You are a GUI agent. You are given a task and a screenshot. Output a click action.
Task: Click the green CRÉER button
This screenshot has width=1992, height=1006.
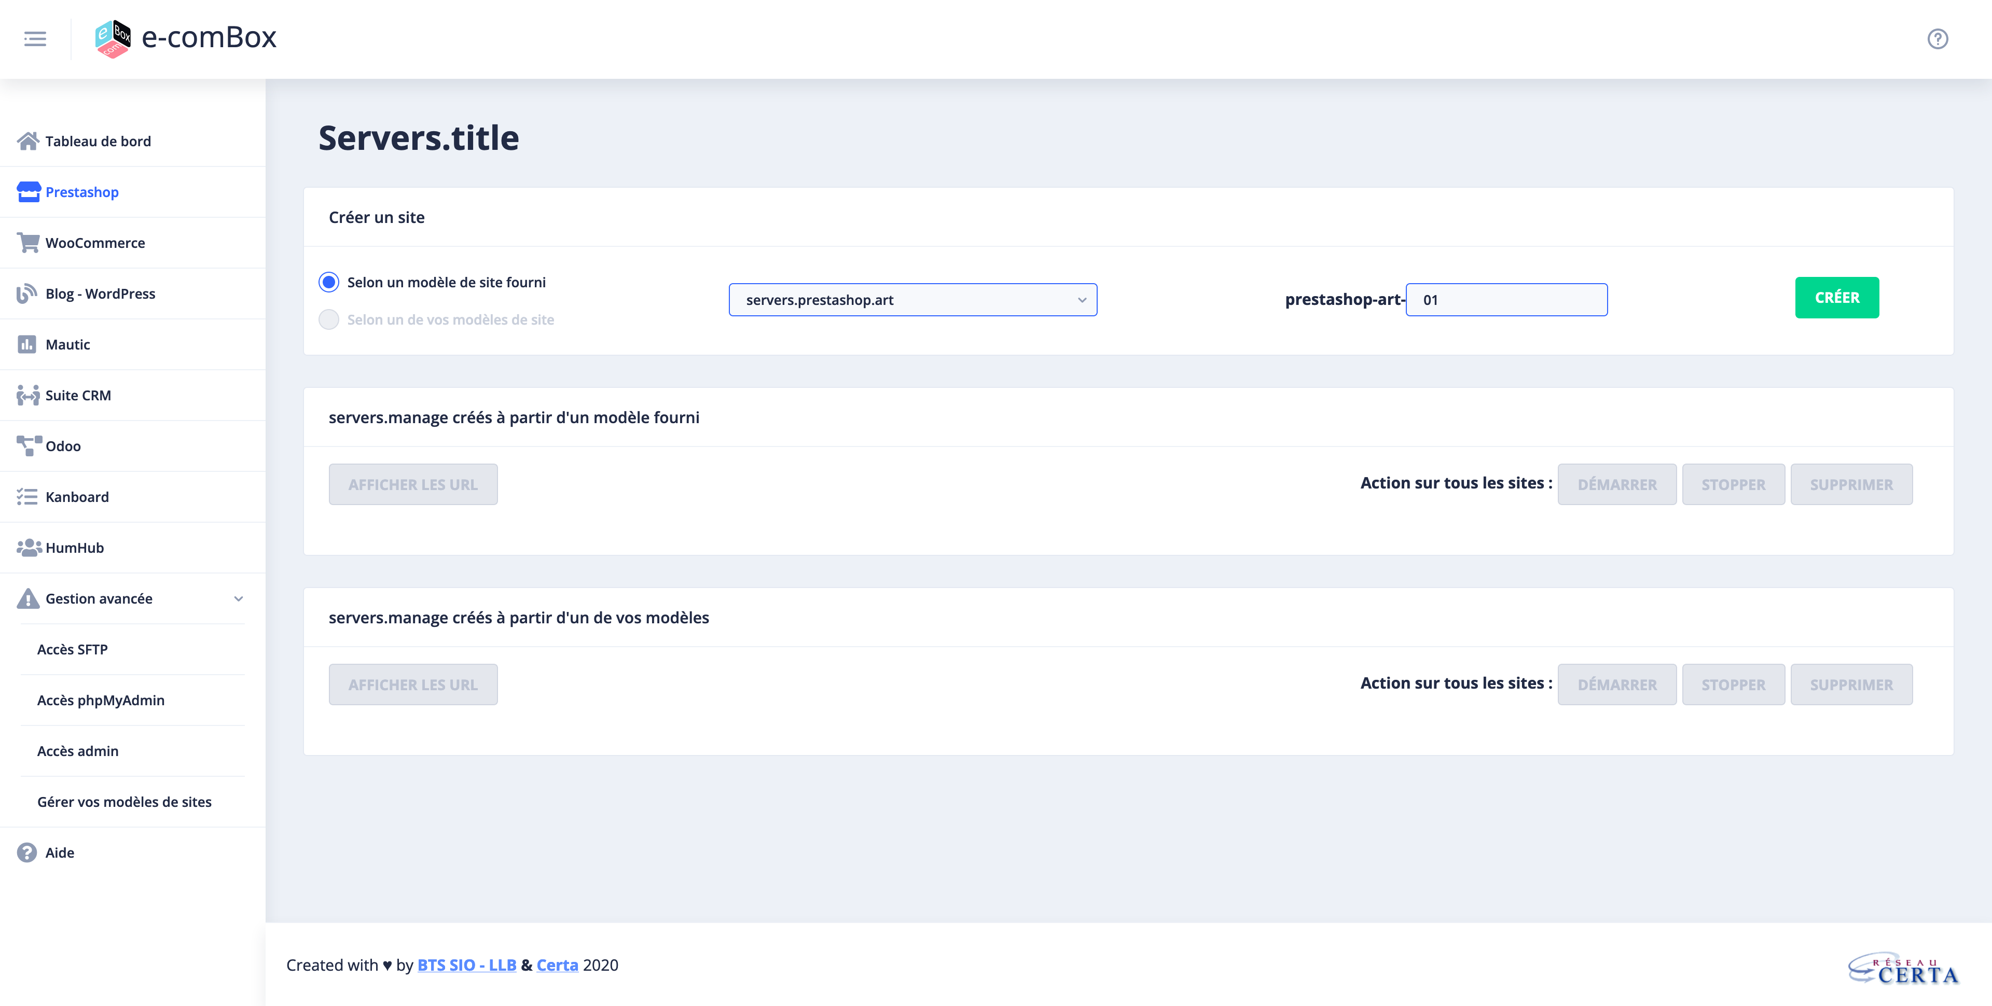(1836, 298)
